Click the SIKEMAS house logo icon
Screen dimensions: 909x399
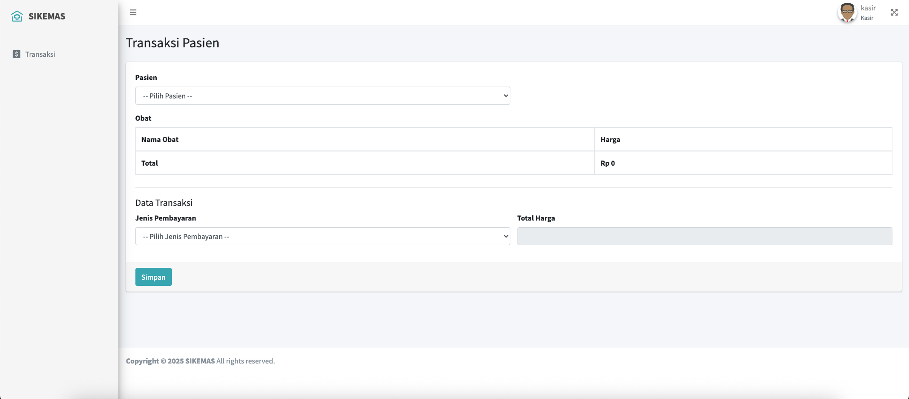coord(17,16)
